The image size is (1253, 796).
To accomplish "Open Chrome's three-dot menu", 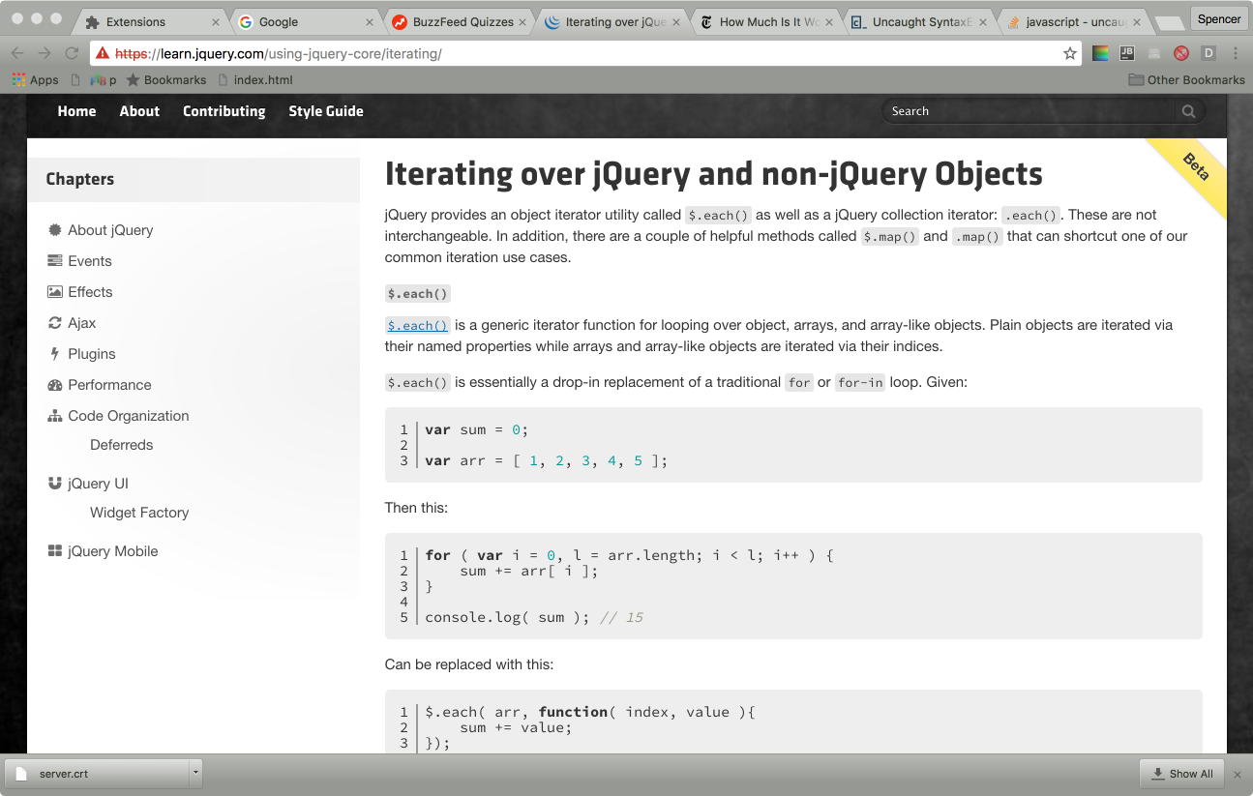I will [1235, 53].
